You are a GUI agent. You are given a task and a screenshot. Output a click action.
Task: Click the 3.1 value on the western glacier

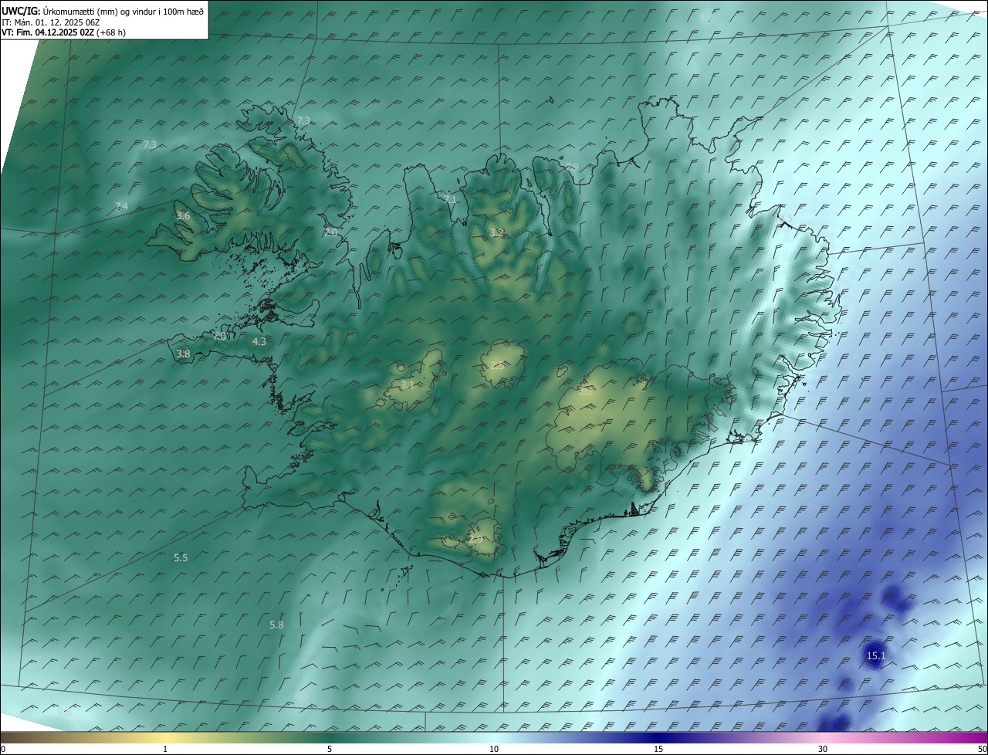tap(408, 384)
